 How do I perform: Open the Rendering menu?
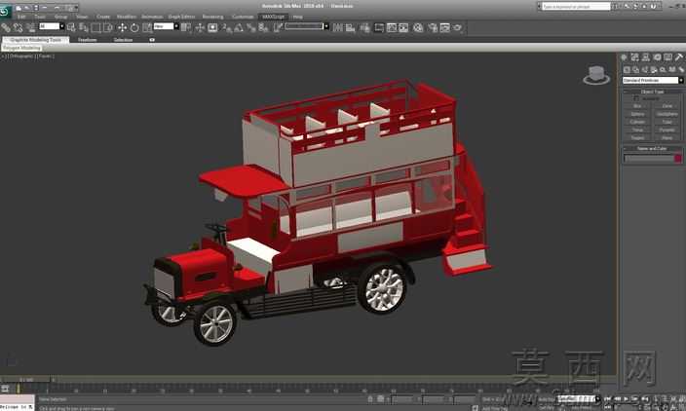point(212,17)
